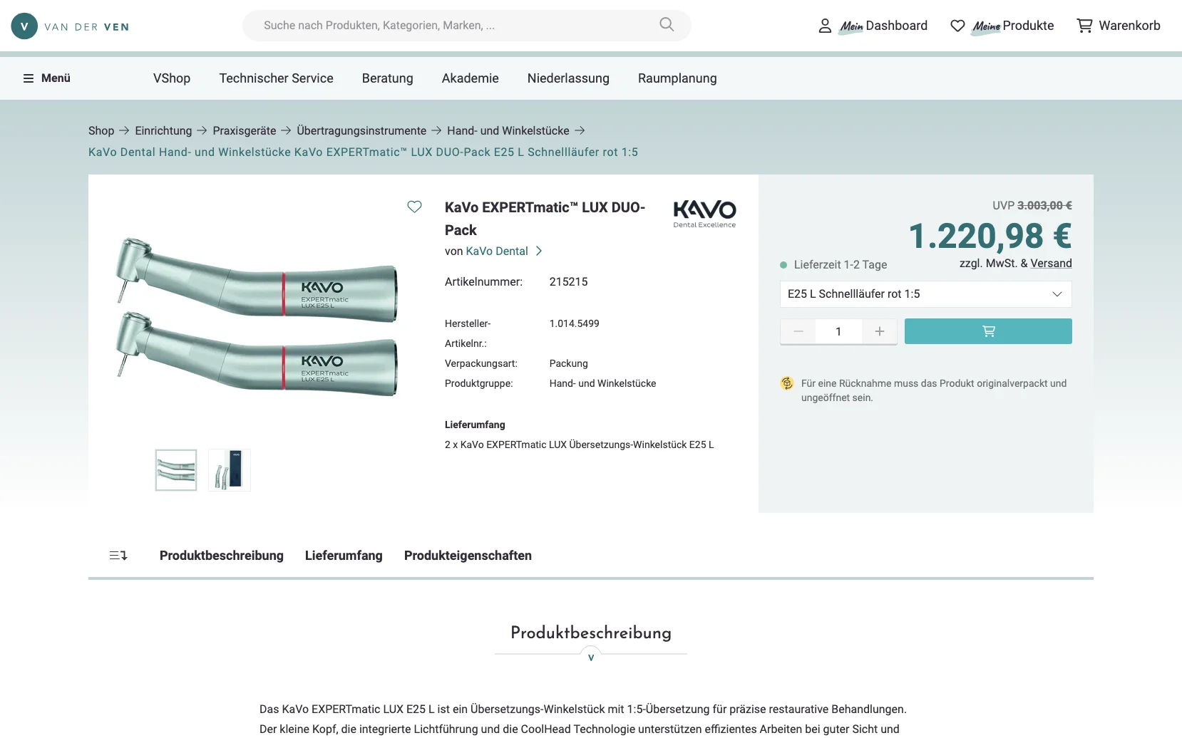Click the Meine Produkte label
This screenshot has width=1182, height=738.
pyautogui.click(x=1013, y=26)
